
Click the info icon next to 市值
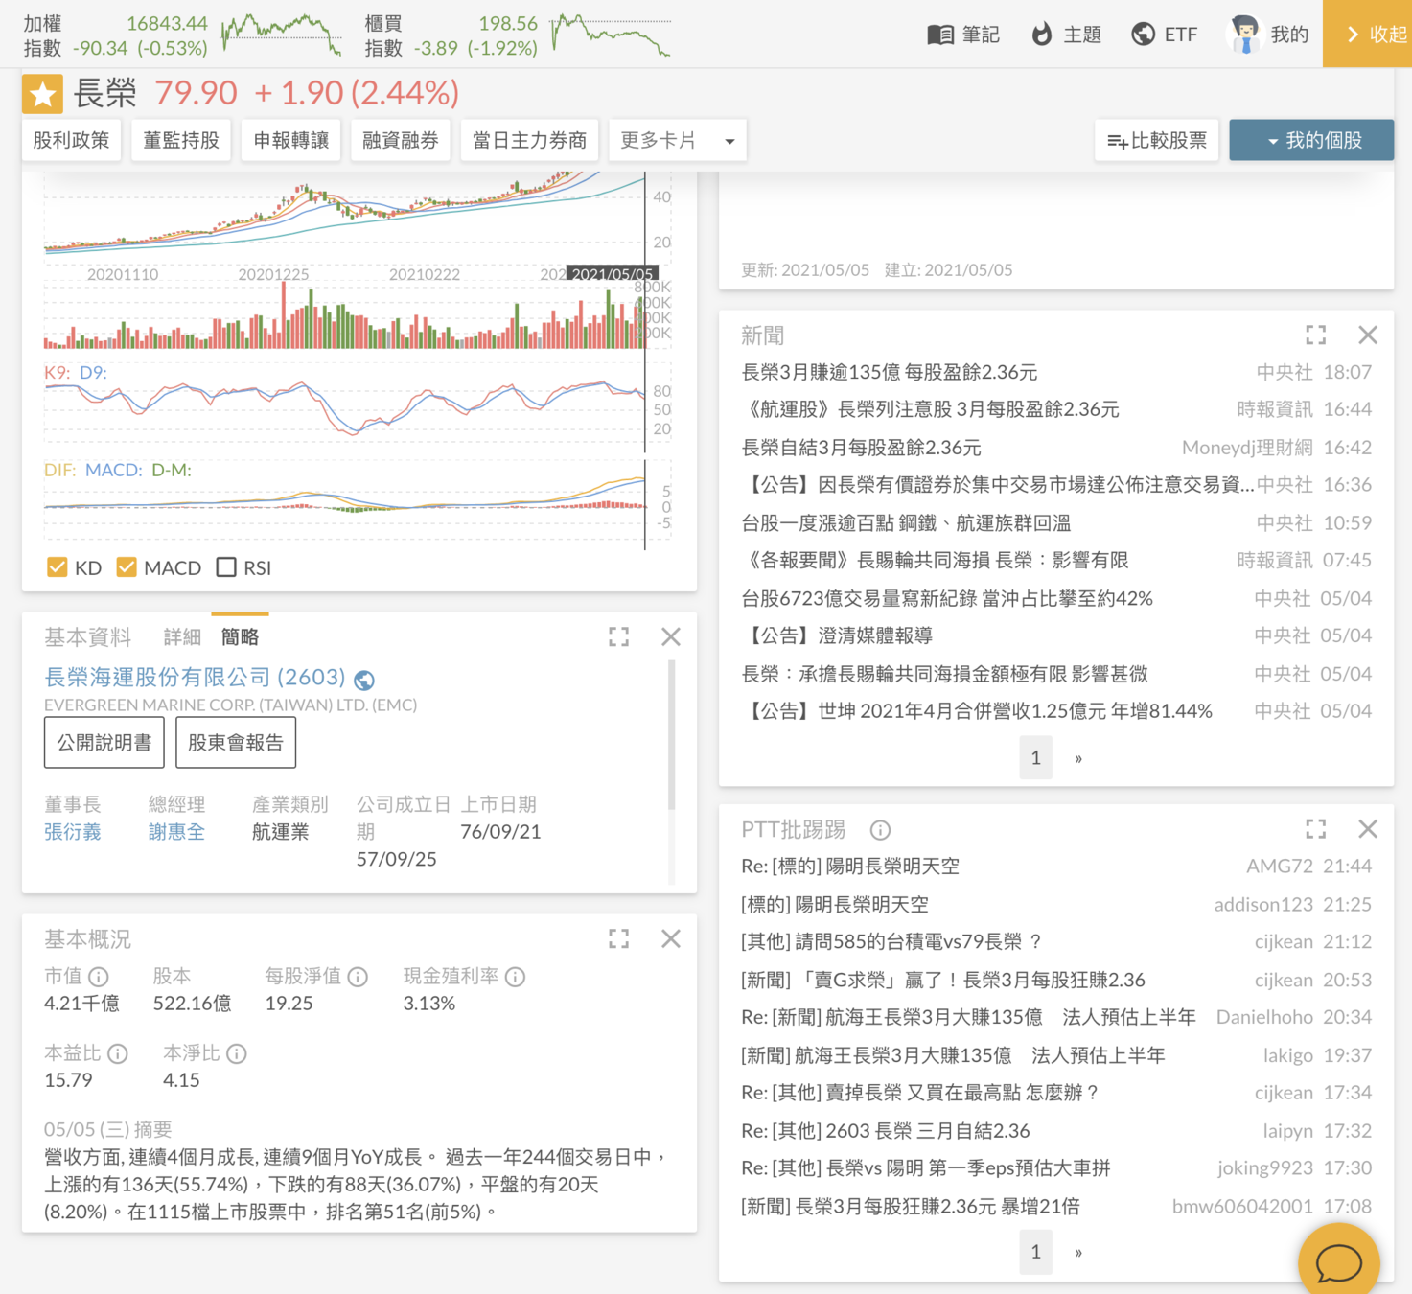pos(99,977)
